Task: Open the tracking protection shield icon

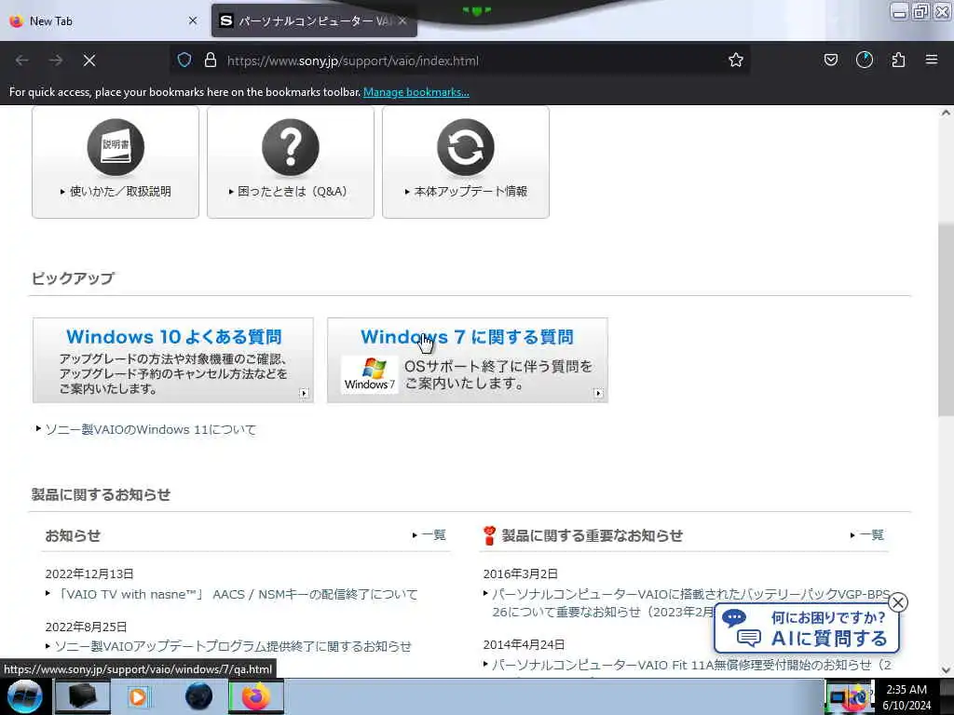Action: (x=184, y=61)
